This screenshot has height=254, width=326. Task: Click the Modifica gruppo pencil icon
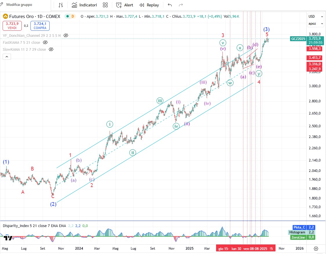(x=1, y=4)
